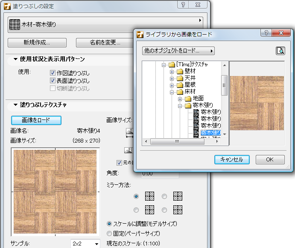Select the 床材 folder label
295x248 pixels.
190,92
